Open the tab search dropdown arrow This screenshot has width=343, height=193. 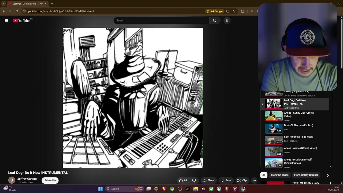3,4
